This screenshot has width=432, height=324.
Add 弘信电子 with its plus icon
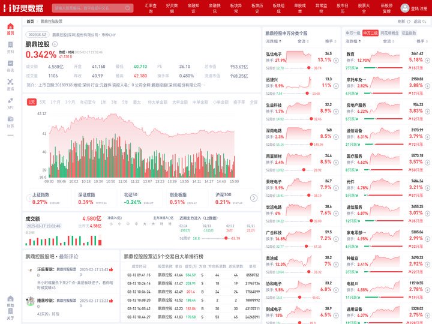[x=336, y=61]
